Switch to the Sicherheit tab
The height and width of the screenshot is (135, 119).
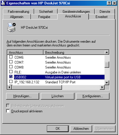point(46,12)
